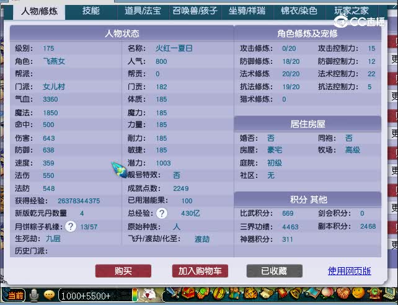This screenshot has height=305, width=398.
Task: Click the 成就点数 value 2249
Action: (x=181, y=188)
